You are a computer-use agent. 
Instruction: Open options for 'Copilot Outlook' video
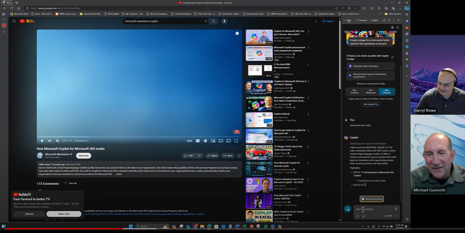tap(308, 114)
